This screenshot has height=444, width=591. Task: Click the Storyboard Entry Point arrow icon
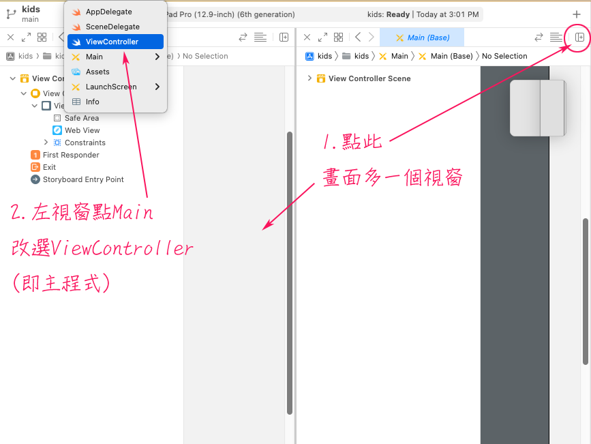click(x=35, y=179)
